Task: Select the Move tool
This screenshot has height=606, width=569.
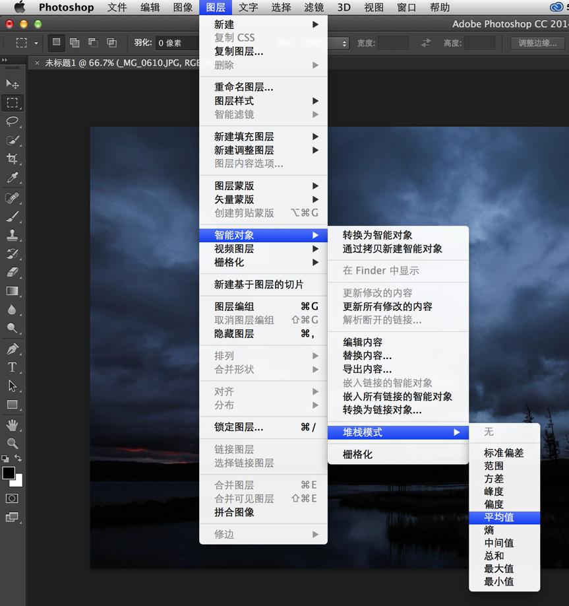Action: coord(12,84)
